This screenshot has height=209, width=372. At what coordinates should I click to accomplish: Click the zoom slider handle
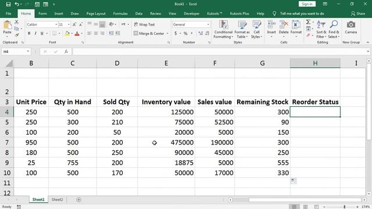click(344, 207)
